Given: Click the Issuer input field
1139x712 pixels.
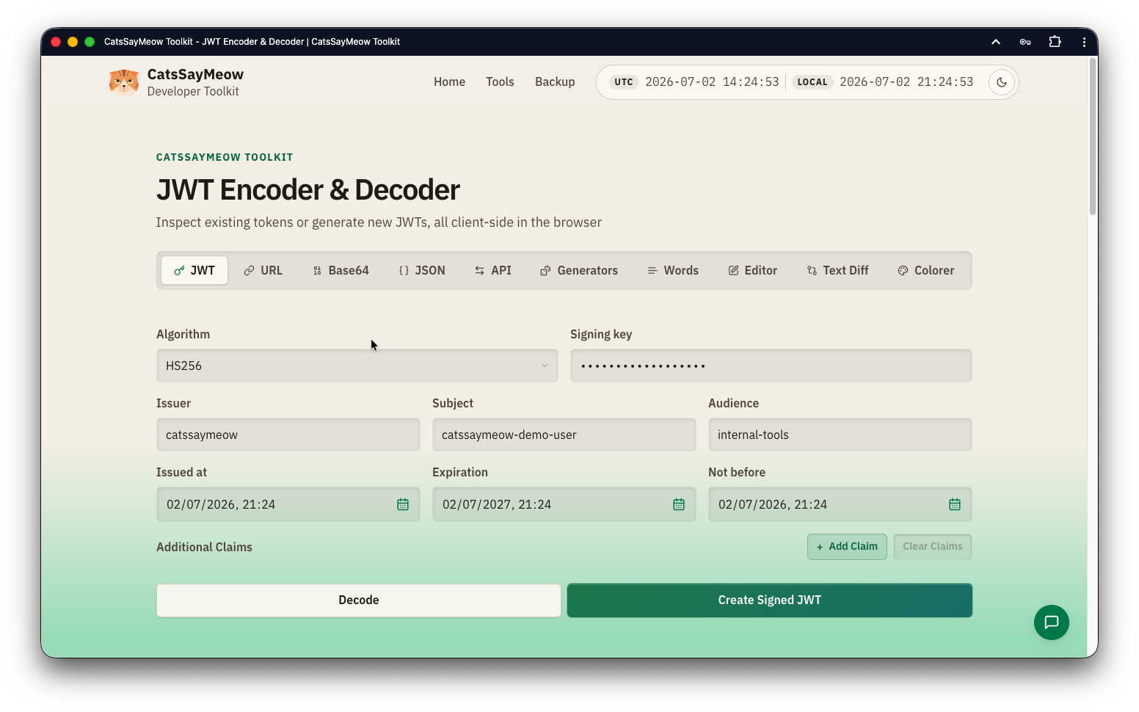Looking at the screenshot, I should [288, 435].
